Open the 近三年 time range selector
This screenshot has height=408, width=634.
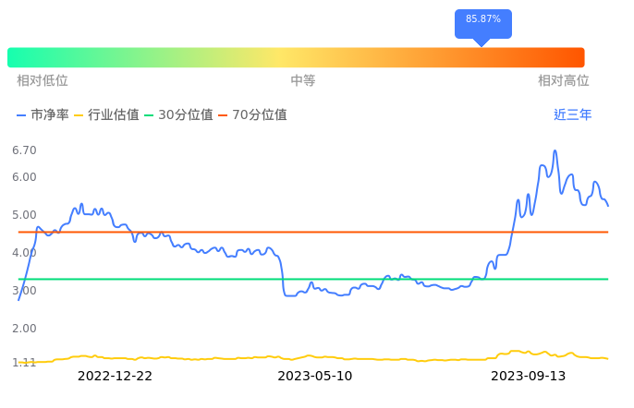pyautogui.click(x=572, y=115)
